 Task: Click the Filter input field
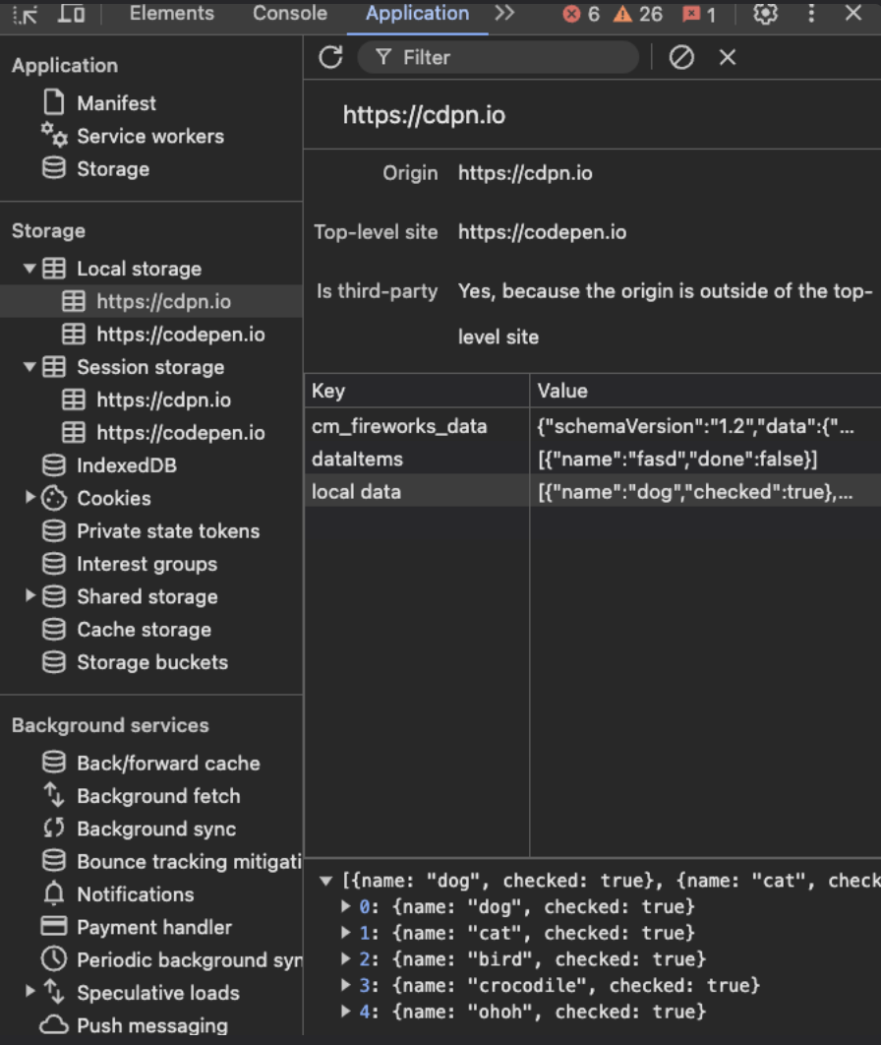tap(511, 58)
